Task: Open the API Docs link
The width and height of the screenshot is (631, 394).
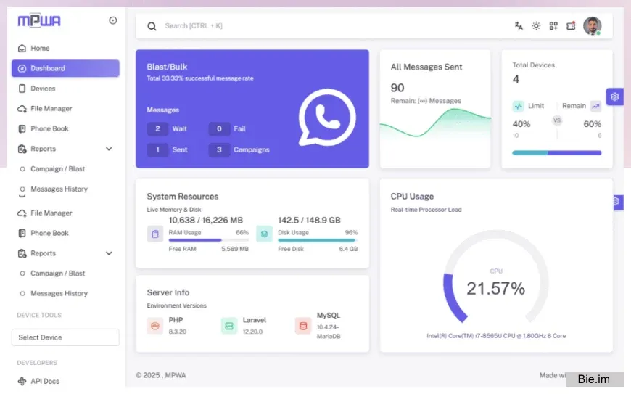Action: [44, 381]
